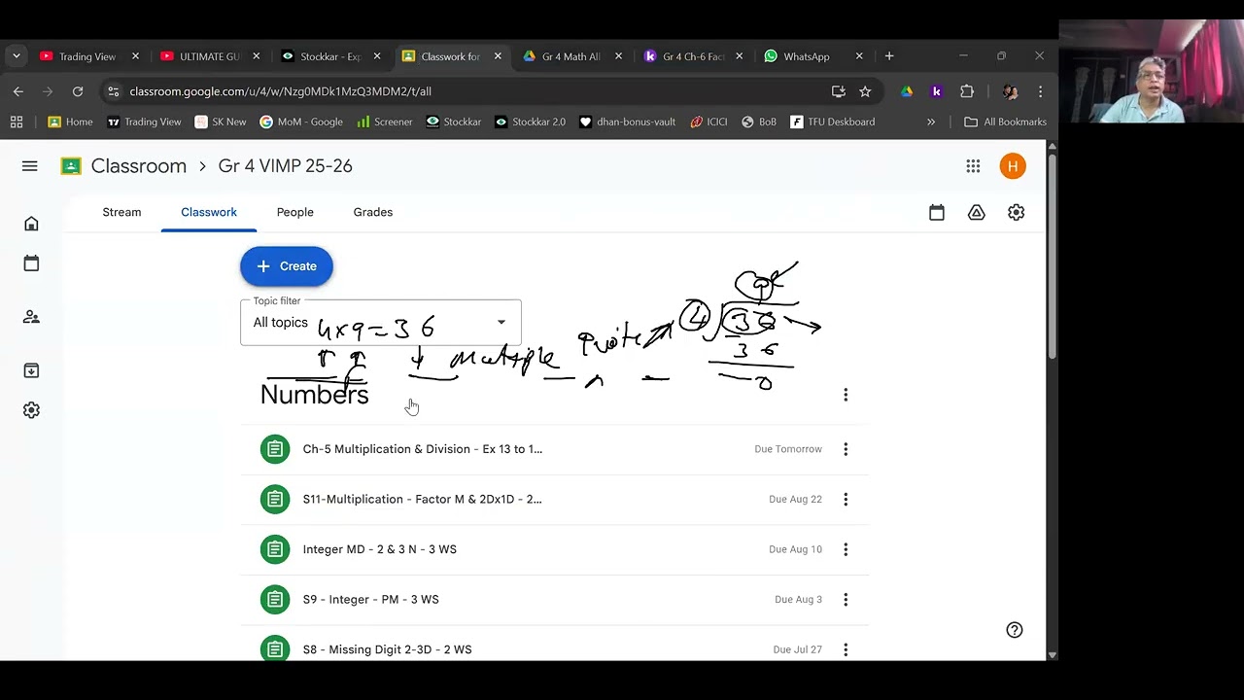
Task: Open the dhan-bonus-vault bookmark
Action: click(x=627, y=122)
